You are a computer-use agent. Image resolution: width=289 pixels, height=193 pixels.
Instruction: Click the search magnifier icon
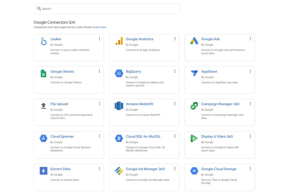(x=39, y=9)
